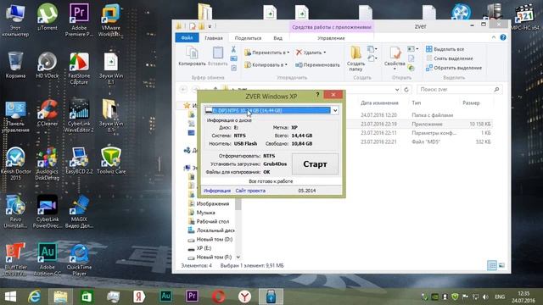This screenshot has width=543, height=305.
Task: Select Музыка in the navigation tree
Action: click(202, 213)
